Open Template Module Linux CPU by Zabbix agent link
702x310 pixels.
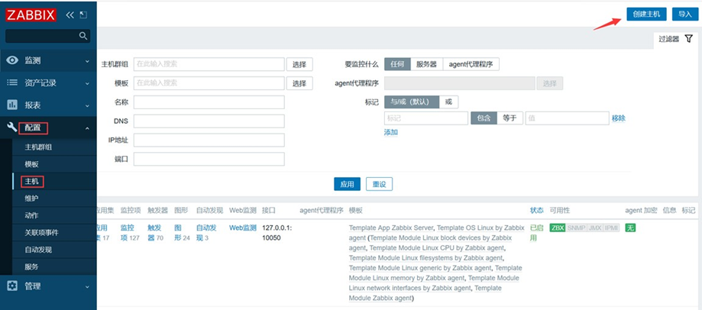click(x=437, y=248)
